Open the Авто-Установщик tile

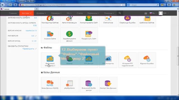(x=69, y=21)
